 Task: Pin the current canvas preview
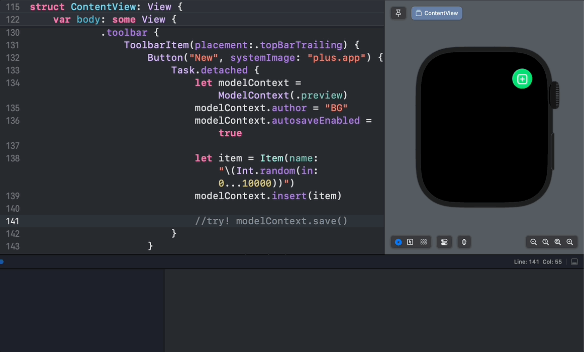[x=398, y=13]
